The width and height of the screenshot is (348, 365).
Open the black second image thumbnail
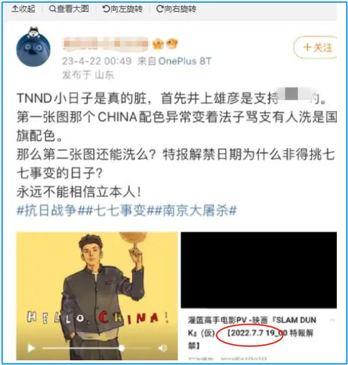(x=259, y=270)
